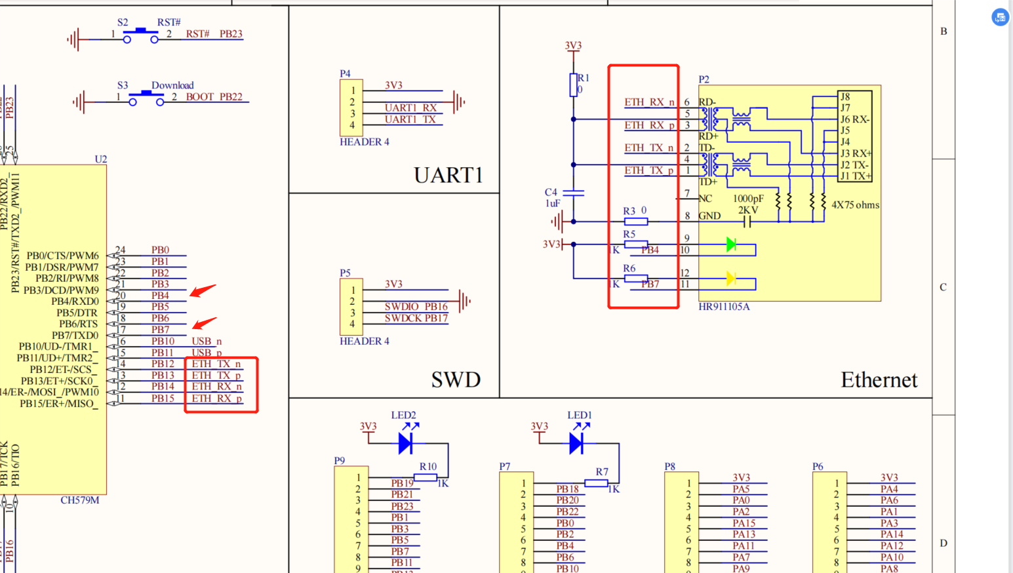Screen dimensions: 1013x573
Task: Click 'ETH_TX_p' label at P2 pin 1
Action: [x=649, y=170]
